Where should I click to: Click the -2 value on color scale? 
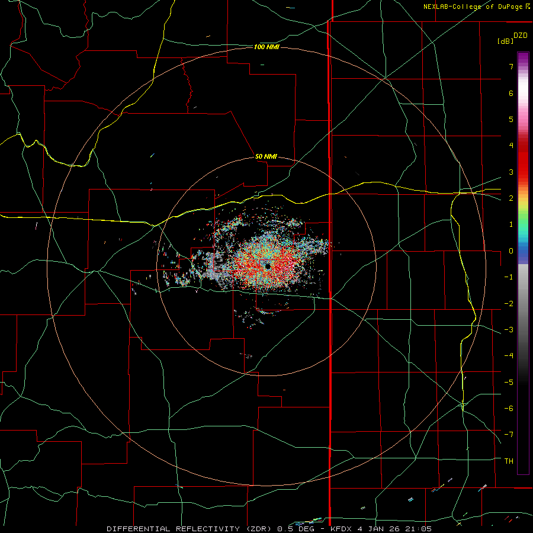(509, 304)
